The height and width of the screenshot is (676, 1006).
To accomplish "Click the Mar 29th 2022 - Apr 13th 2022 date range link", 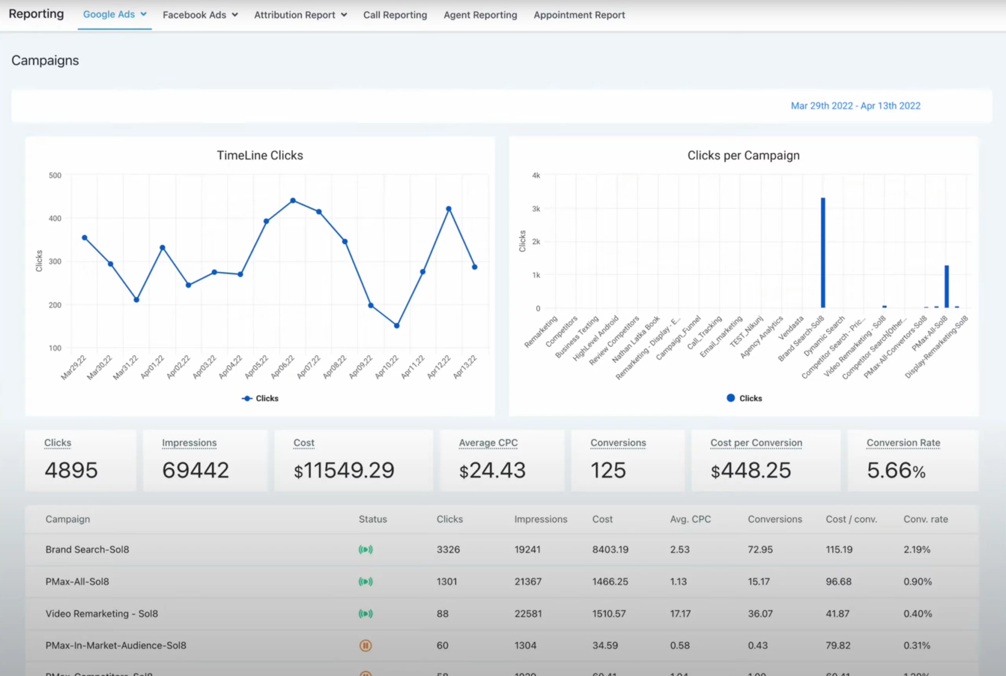I will pos(856,106).
